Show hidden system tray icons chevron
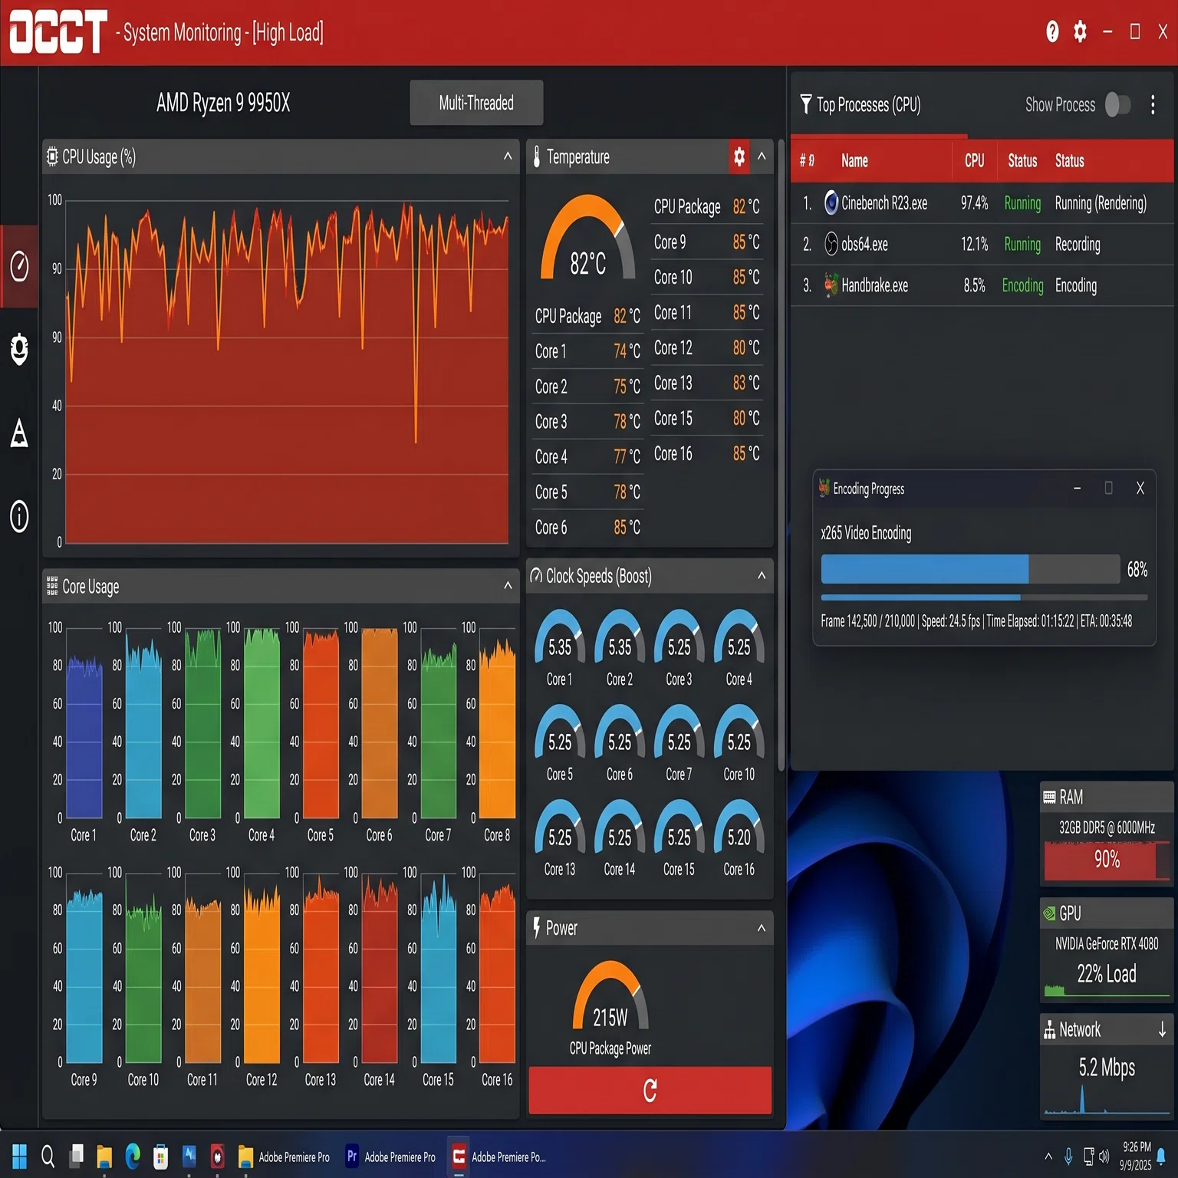The width and height of the screenshot is (1178, 1178). (1048, 1156)
